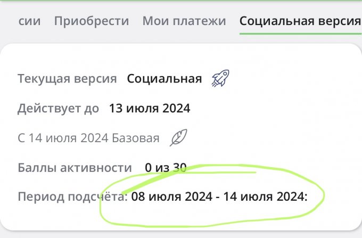
Task: Select the 13 июля 2024 expiry date
Action: (x=150, y=109)
